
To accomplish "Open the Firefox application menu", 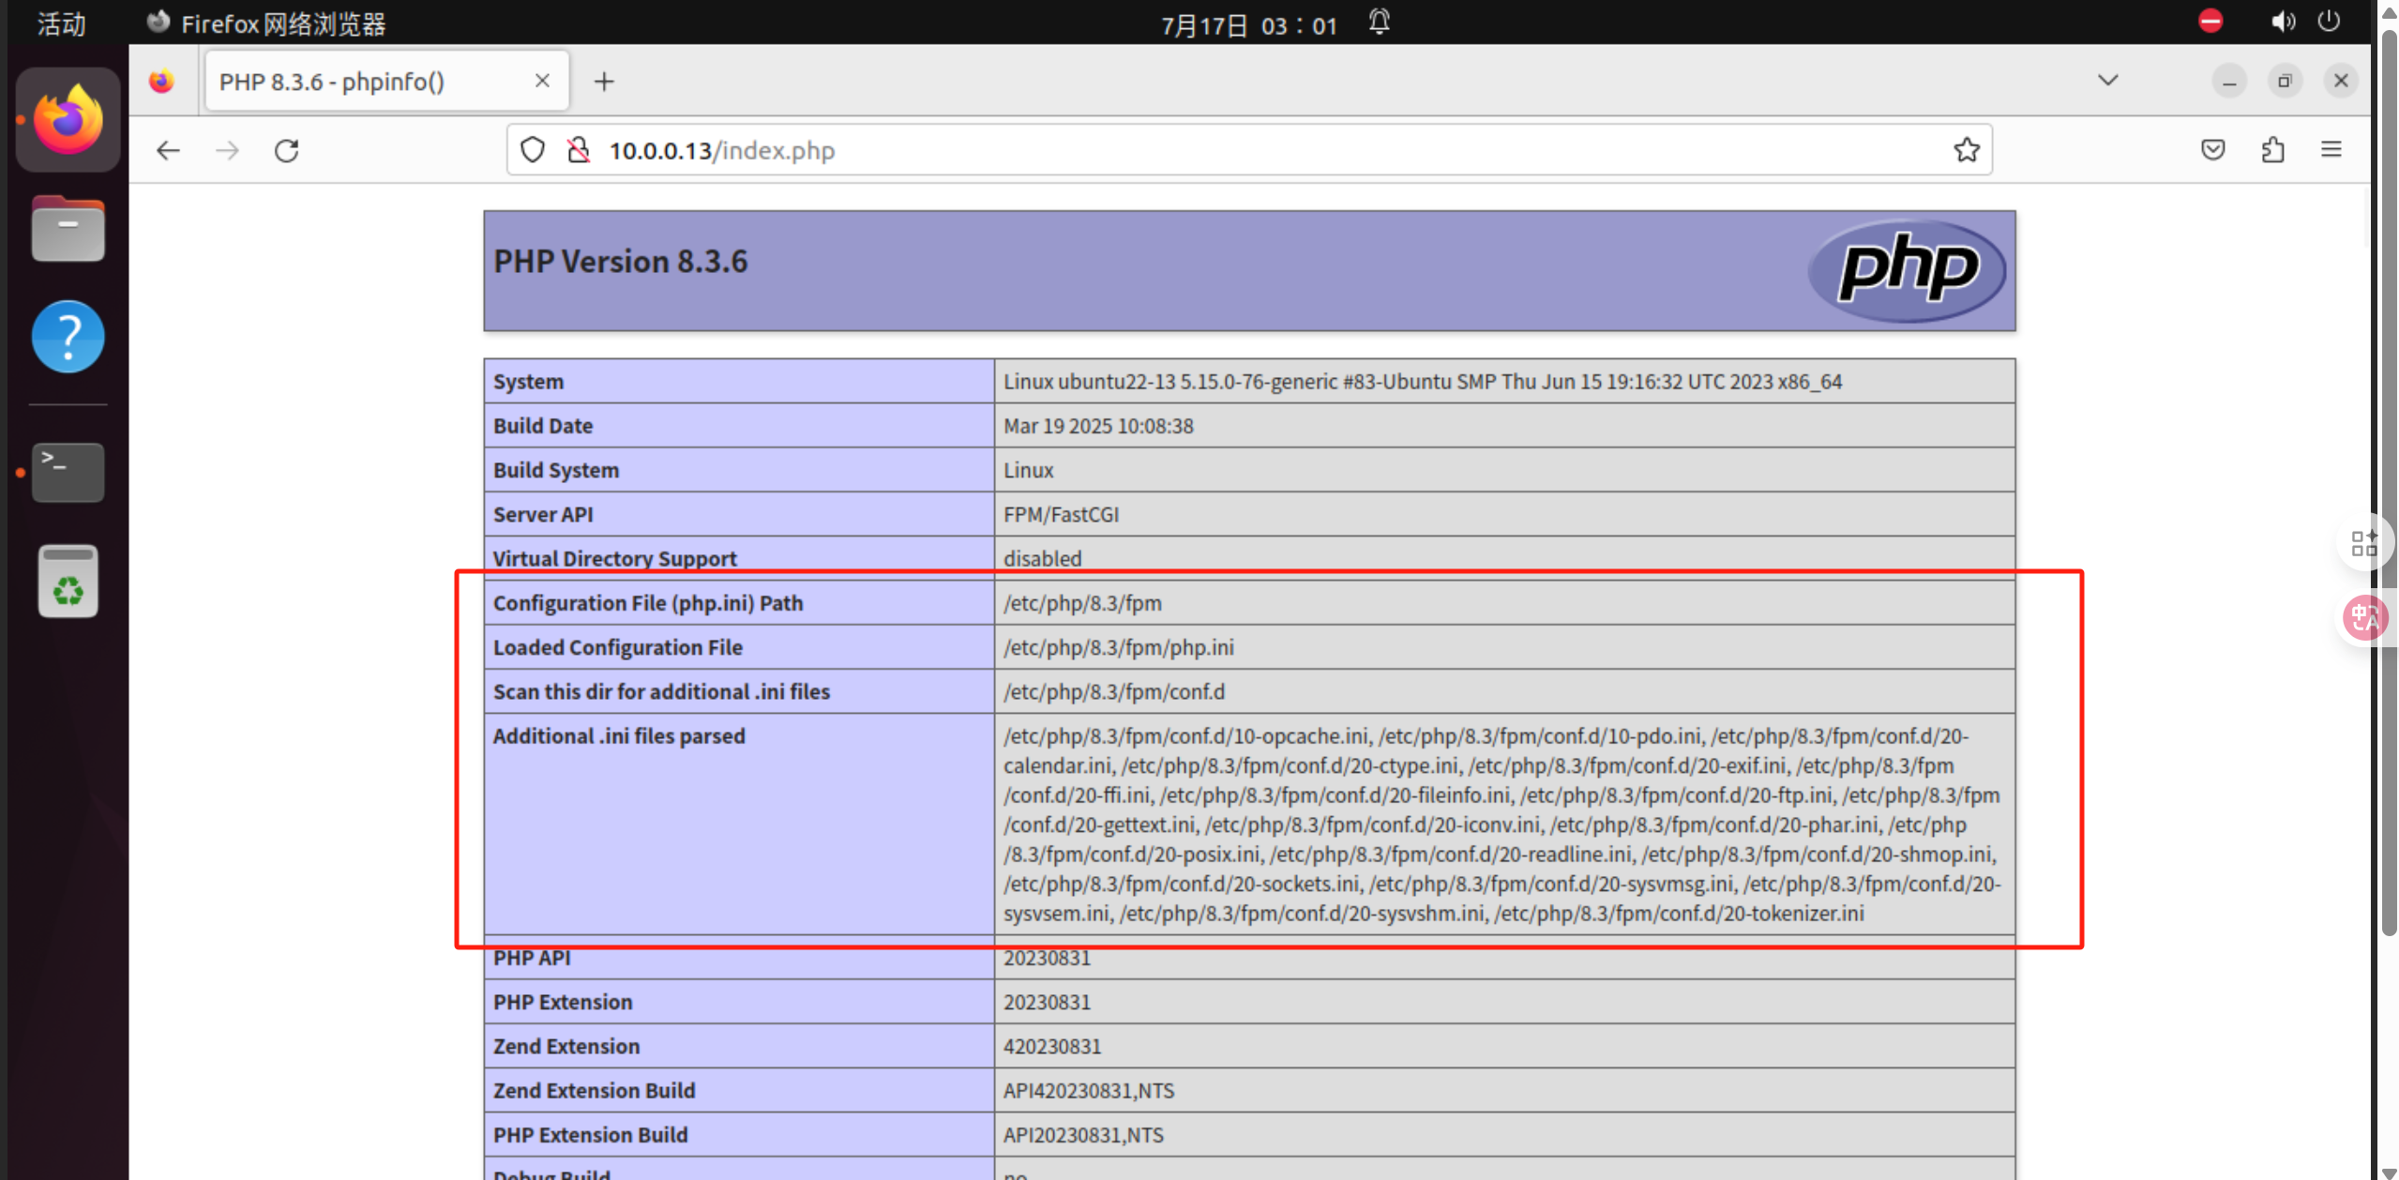I will click(x=2331, y=150).
